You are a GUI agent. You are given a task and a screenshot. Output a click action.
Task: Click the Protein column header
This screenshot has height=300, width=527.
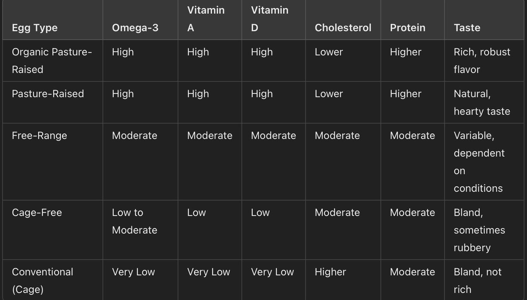[x=407, y=28]
